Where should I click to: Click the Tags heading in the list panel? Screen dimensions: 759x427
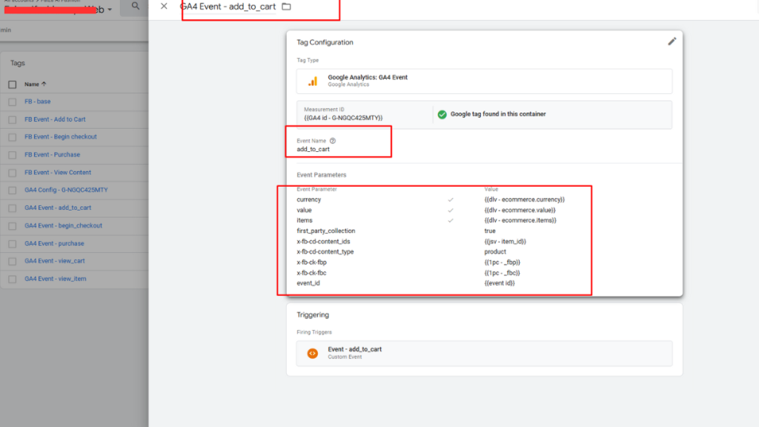coord(18,63)
